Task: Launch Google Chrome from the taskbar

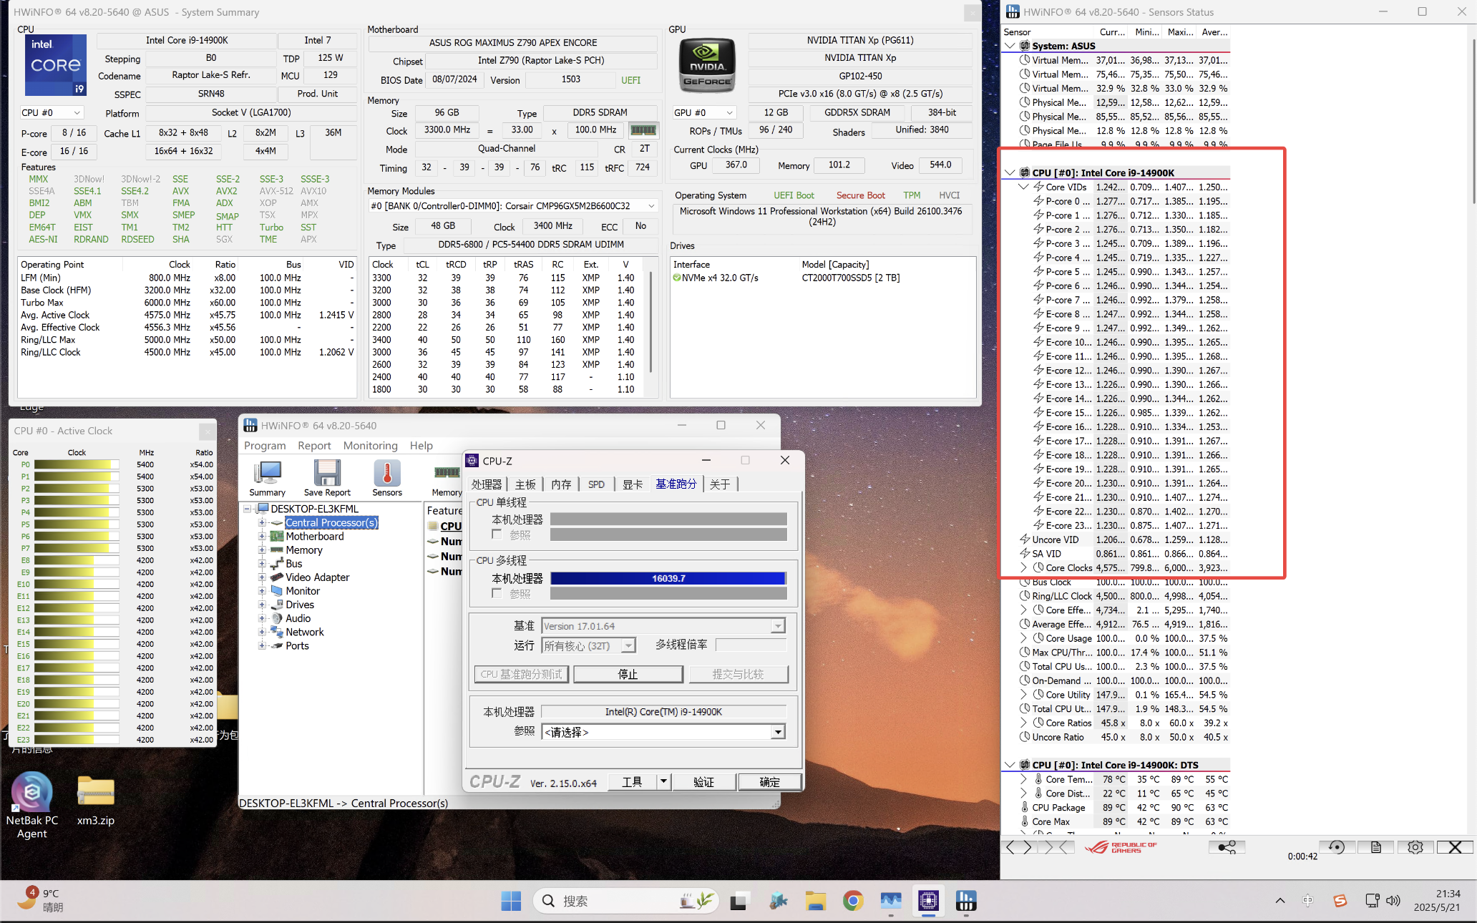Action: pyautogui.click(x=852, y=901)
